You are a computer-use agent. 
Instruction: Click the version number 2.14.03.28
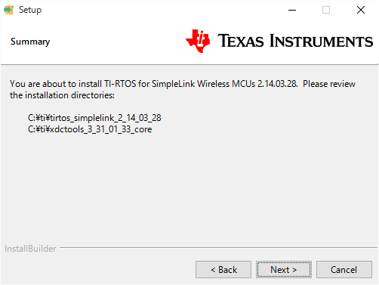coord(277,84)
